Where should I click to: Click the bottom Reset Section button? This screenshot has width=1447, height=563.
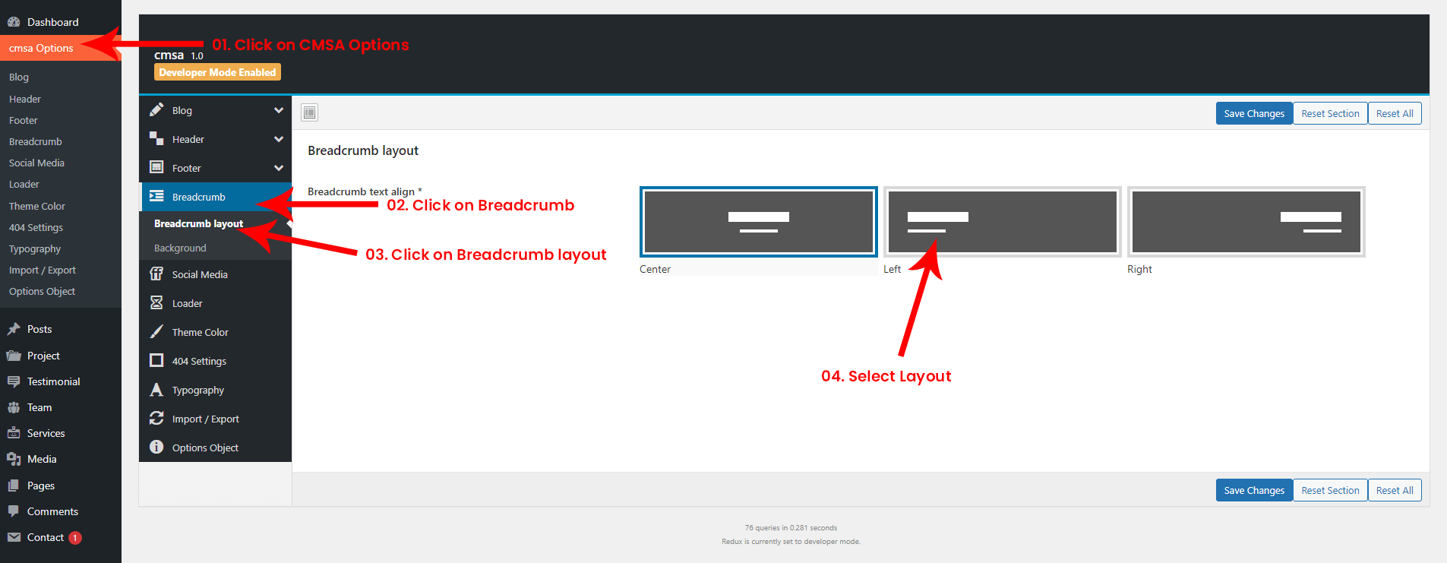1329,490
